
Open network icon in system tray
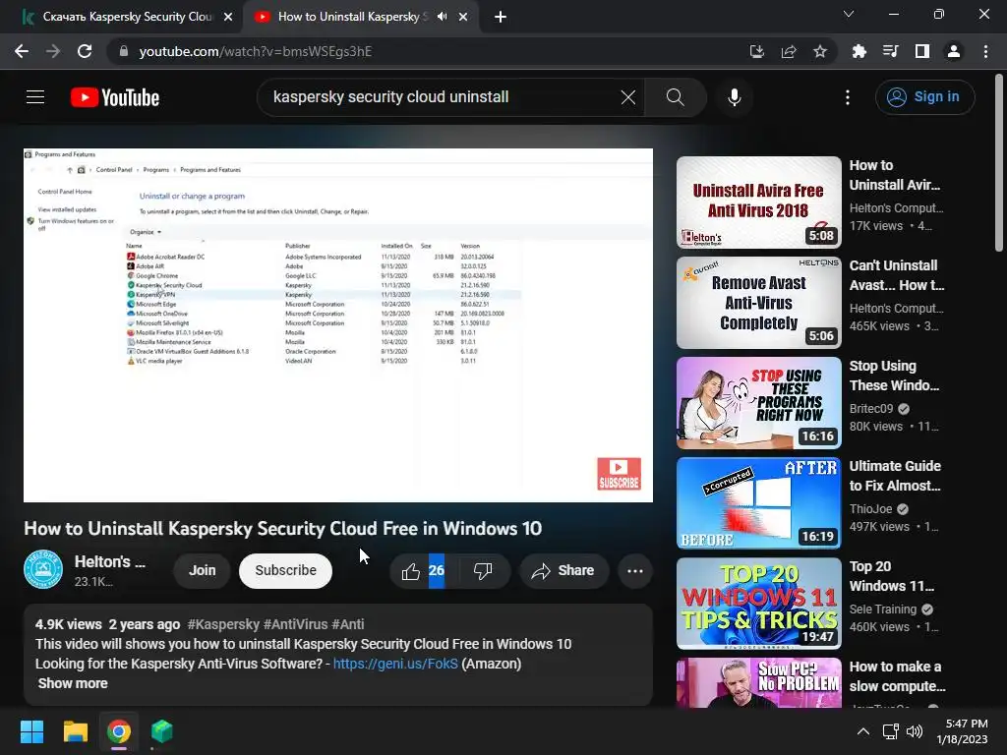pyautogui.click(x=890, y=731)
